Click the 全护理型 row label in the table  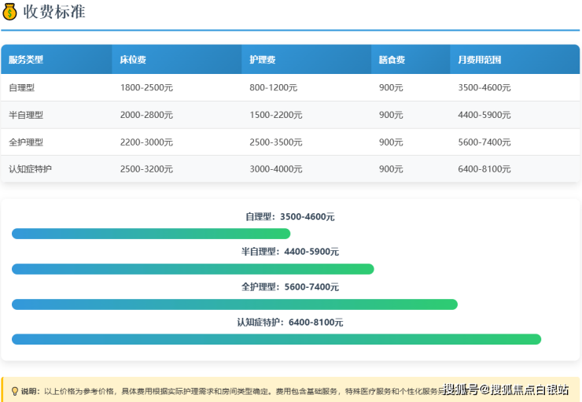[x=26, y=142]
